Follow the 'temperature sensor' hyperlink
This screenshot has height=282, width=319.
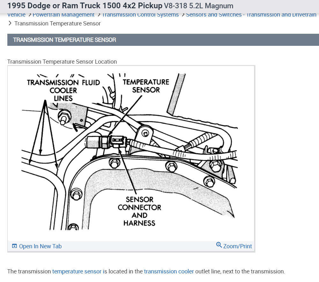click(77, 271)
